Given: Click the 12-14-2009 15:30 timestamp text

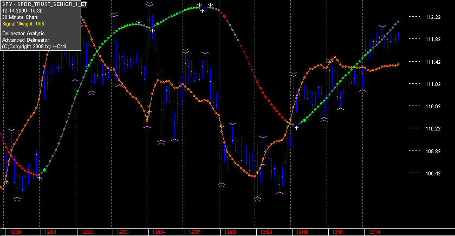Looking at the screenshot, I should click(22, 11).
